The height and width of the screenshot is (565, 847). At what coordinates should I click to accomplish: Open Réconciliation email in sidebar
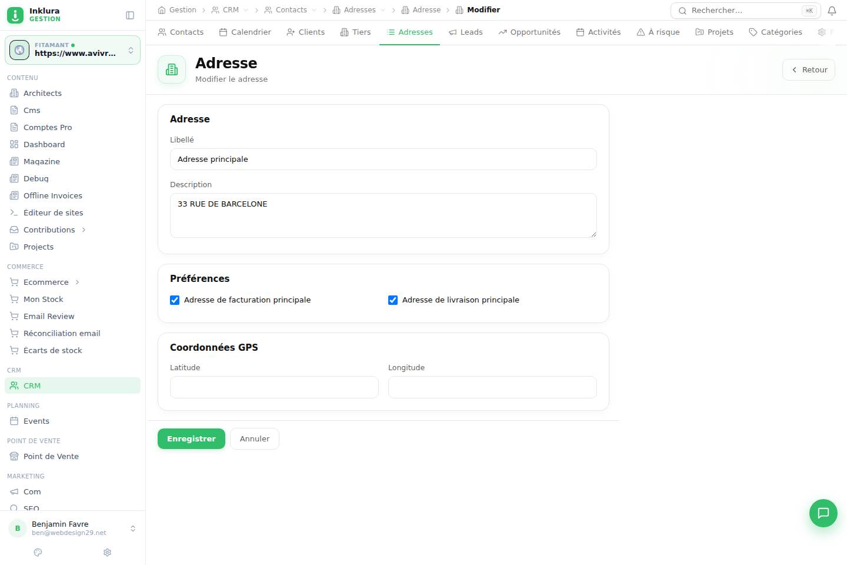click(x=72, y=333)
